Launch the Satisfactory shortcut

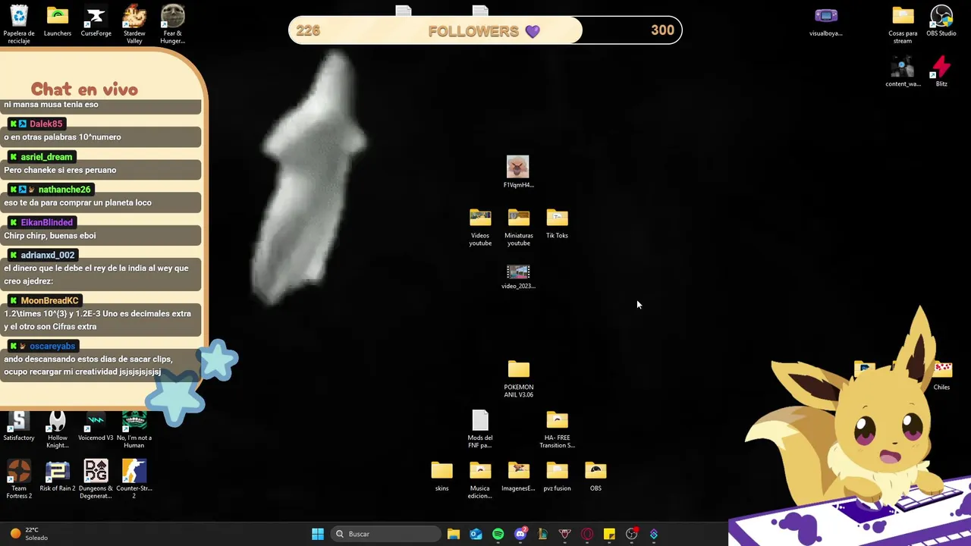19,426
